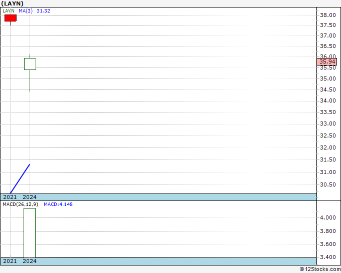
Task: Click the 34.00 price axis label
Action: (328, 100)
